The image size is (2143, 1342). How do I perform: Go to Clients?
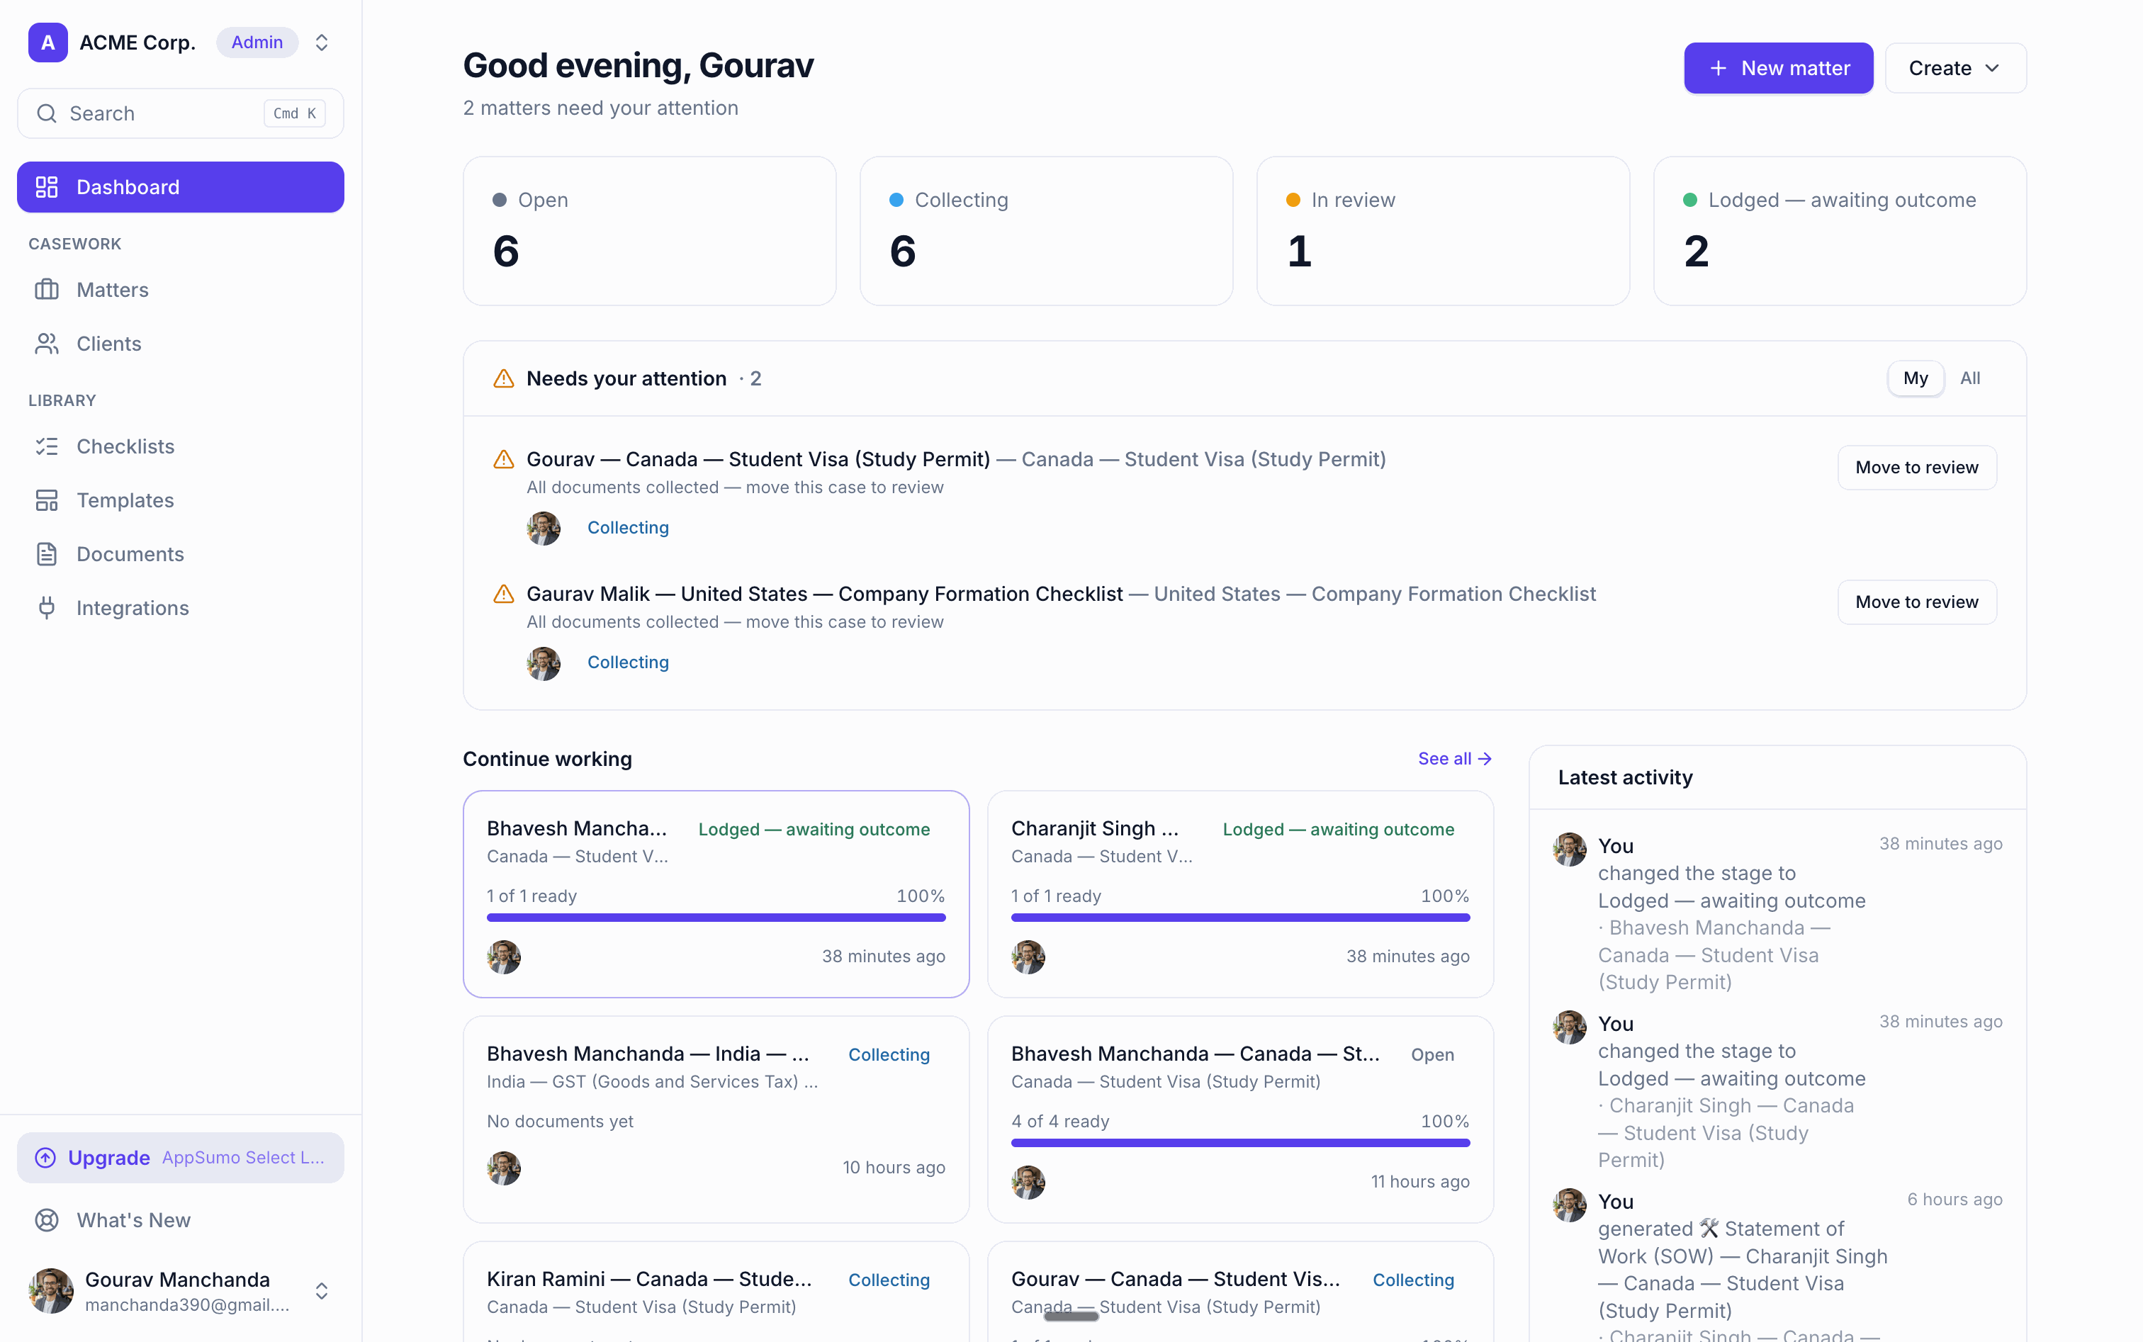click(x=180, y=344)
